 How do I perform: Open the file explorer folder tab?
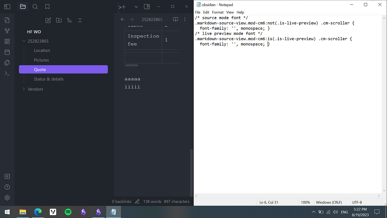pyautogui.click(x=23, y=6)
